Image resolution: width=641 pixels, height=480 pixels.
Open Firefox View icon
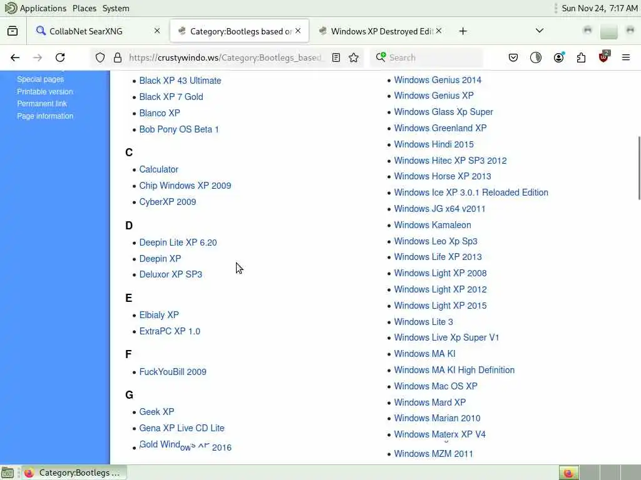click(13, 31)
